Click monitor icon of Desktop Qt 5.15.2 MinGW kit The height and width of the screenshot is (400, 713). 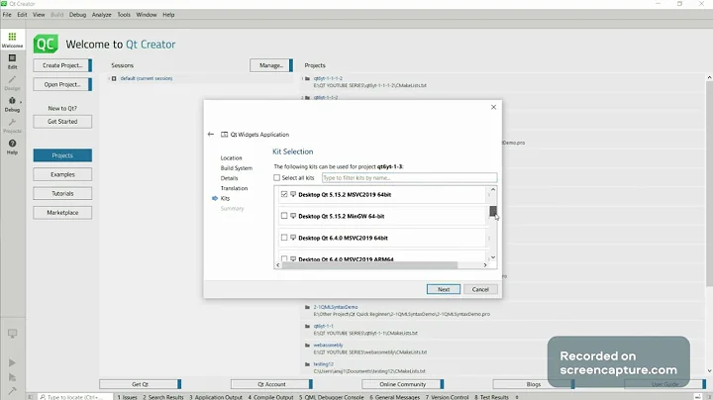pos(293,216)
